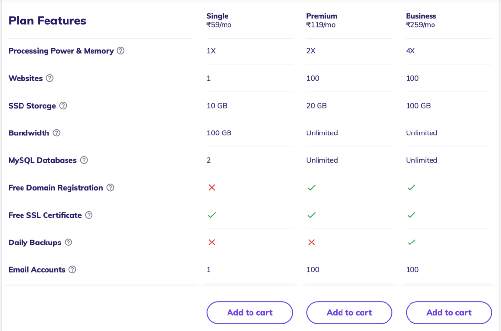Show the Bandwidth help tooltip icon
The image size is (501, 331).
pyautogui.click(x=56, y=133)
